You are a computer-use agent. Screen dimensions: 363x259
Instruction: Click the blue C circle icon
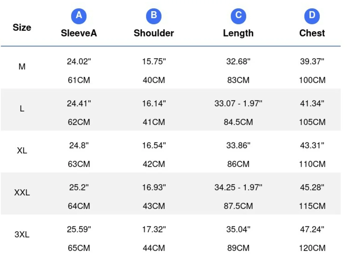point(238,16)
